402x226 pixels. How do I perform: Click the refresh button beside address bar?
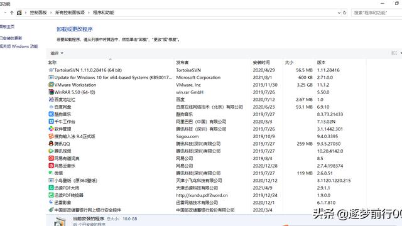(345, 13)
